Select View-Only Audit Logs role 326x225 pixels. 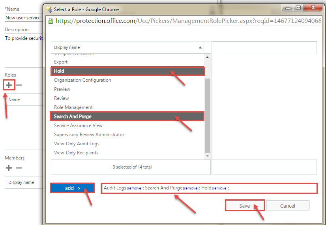click(127, 144)
